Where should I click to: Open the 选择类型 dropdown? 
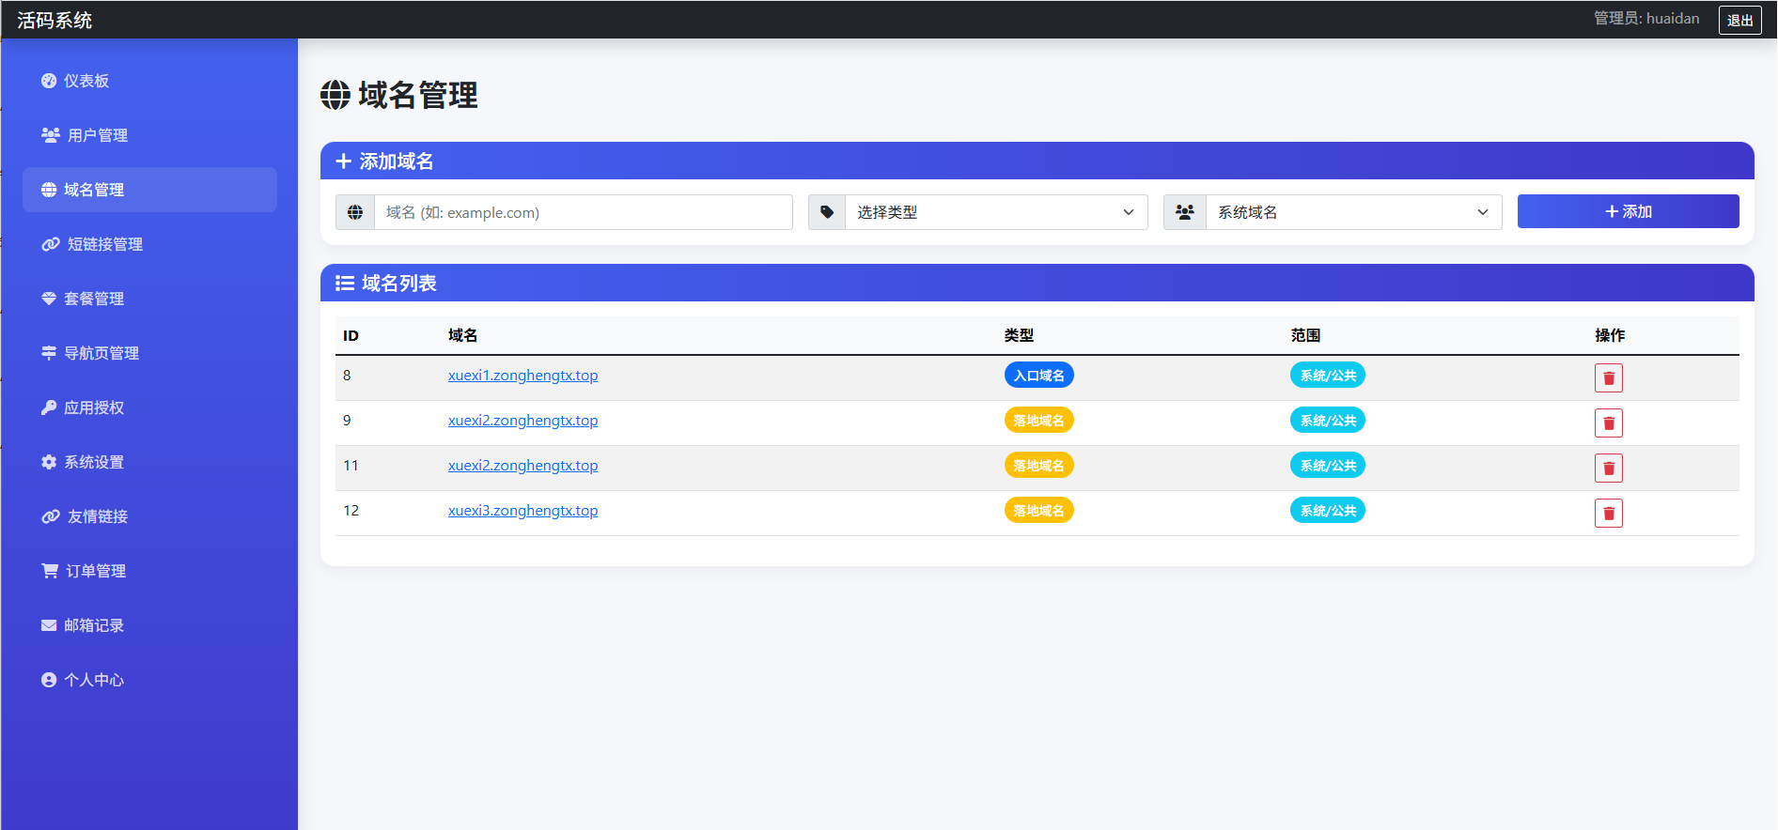[x=995, y=212]
